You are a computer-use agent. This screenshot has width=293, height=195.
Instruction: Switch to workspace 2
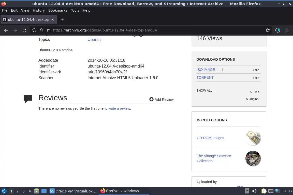[x=17, y=191]
